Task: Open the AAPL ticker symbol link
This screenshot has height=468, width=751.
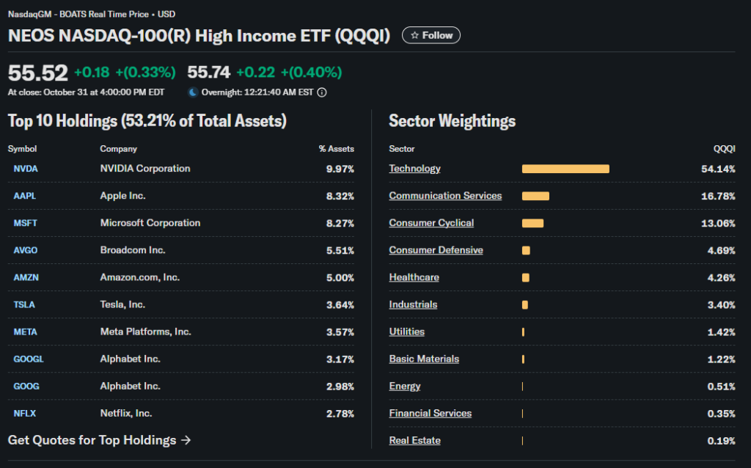Action: point(25,196)
